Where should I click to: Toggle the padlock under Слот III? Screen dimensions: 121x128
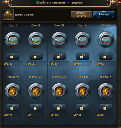59,56
